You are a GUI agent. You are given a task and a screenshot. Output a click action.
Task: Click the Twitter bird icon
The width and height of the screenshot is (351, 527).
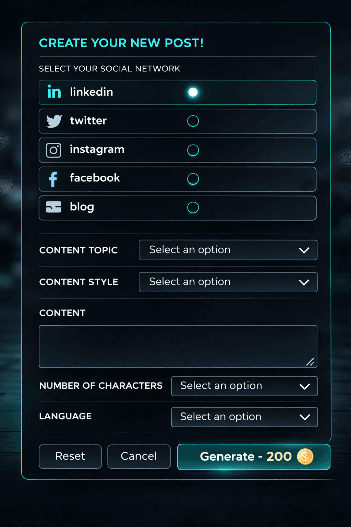53,121
